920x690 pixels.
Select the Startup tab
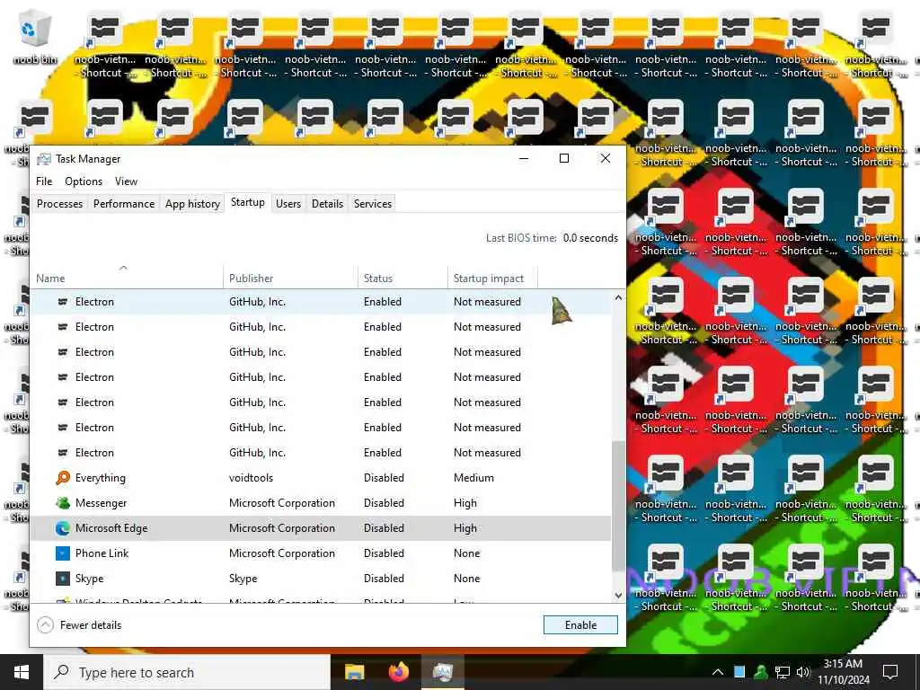(x=248, y=203)
